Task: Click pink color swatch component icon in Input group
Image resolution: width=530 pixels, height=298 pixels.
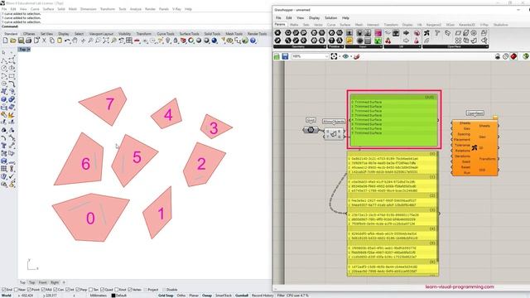Action: 378,33
